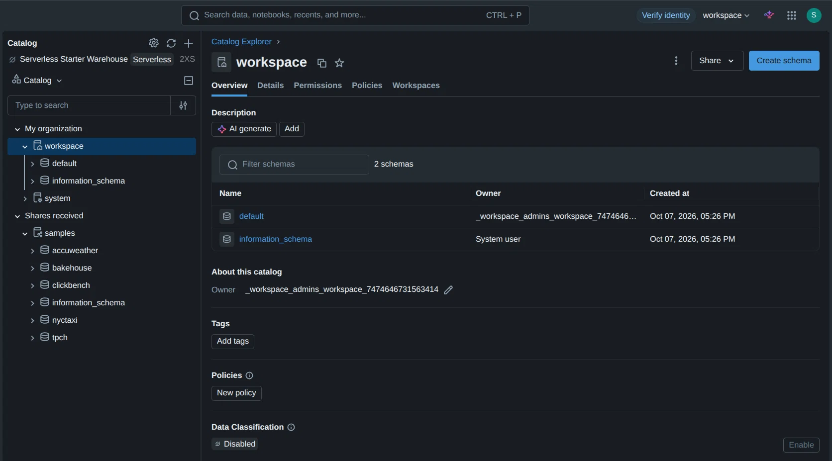832x461 pixels.
Task: Open the kebab menu beside Share
Action: 676,61
